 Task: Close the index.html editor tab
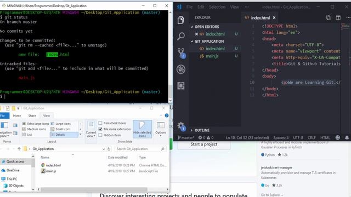pyautogui.click(x=274, y=18)
